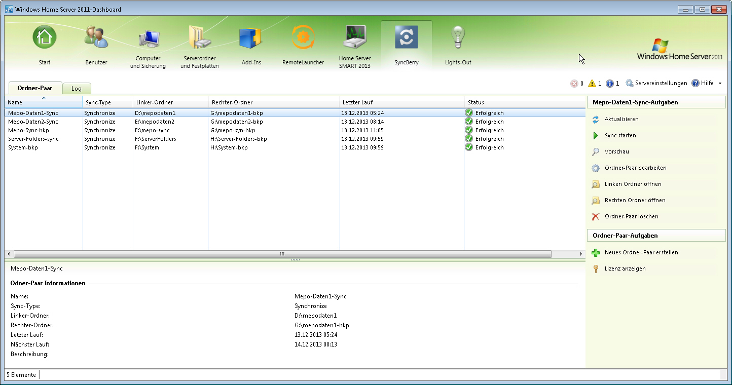Click the Ordner-Paar-Aufgaben panel header
The width and height of the screenshot is (732, 385).
[x=656, y=236]
